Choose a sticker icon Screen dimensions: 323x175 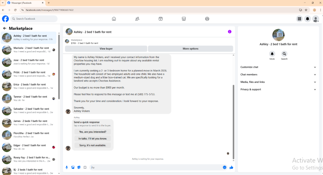[79, 167]
